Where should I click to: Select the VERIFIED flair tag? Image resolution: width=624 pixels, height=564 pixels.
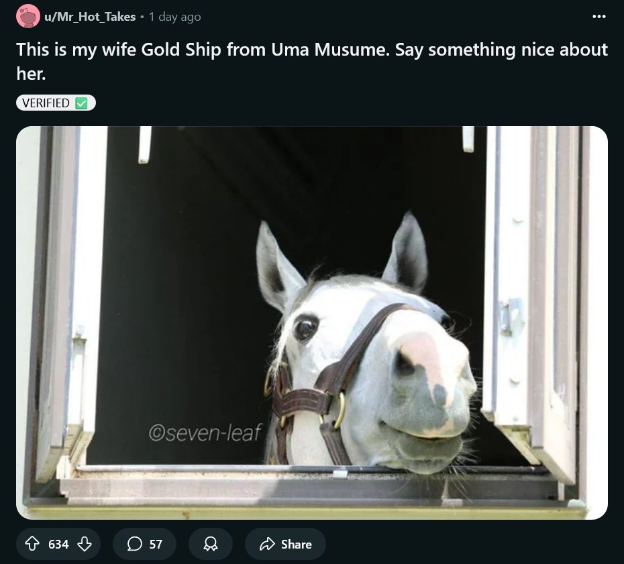(56, 103)
